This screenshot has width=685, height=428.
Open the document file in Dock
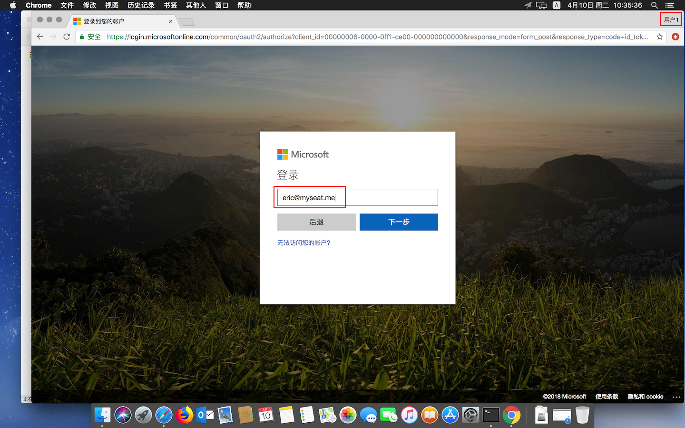tap(541, 415)
